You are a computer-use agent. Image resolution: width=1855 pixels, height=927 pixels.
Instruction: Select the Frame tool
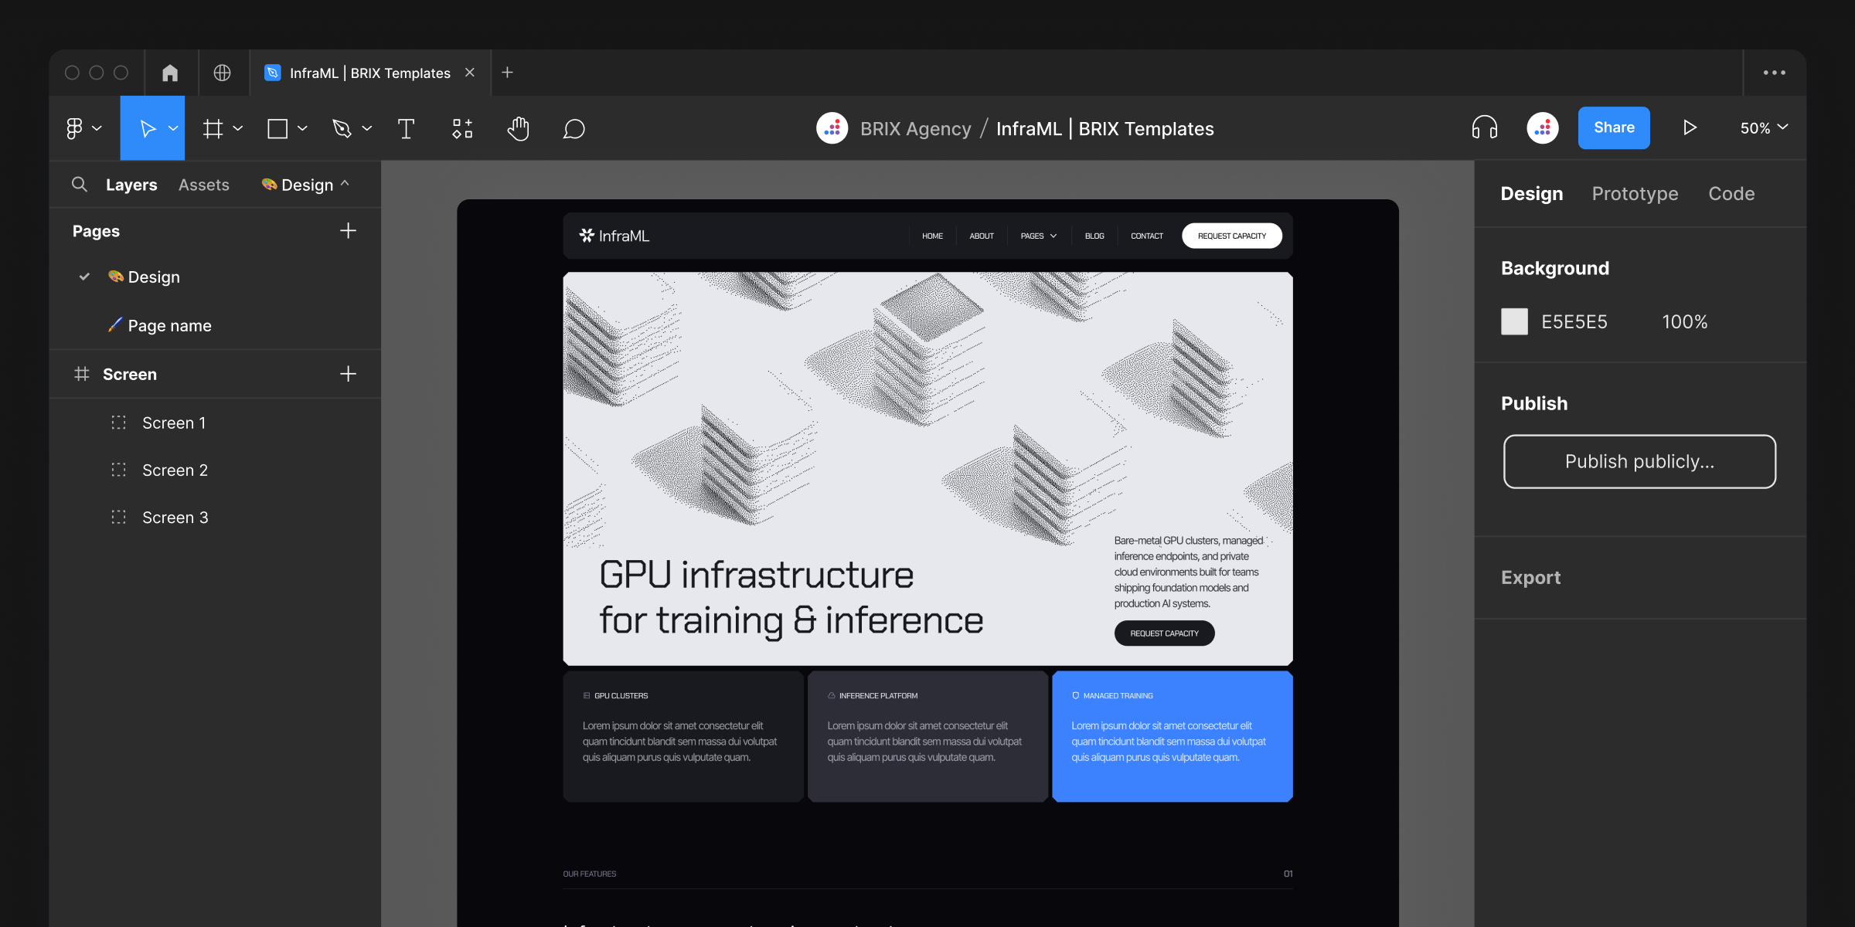[213, 128]
